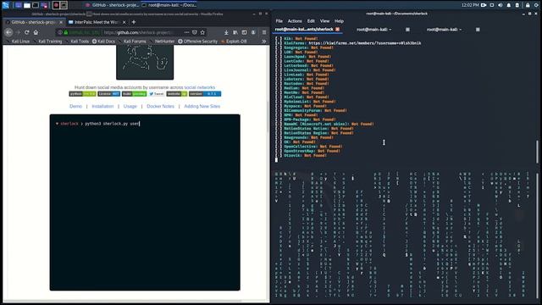Select the InterPals browser tab
Image resolution: width=542 pixels, height=305 pixels.
coord(97,22)
